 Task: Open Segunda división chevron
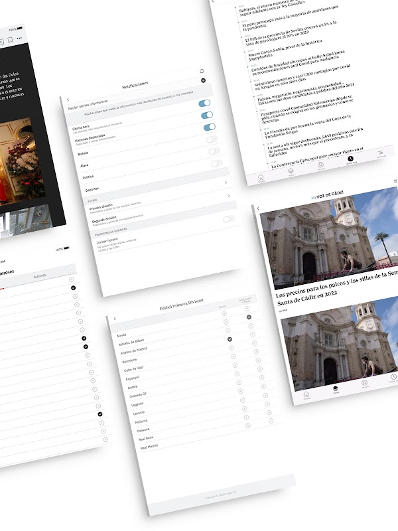click(x=229, y=196)
